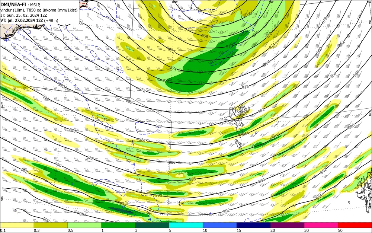Click the "964" isobar label
Image resolution: width=372 pixels, height=233 pixels.
click(199, 10)
